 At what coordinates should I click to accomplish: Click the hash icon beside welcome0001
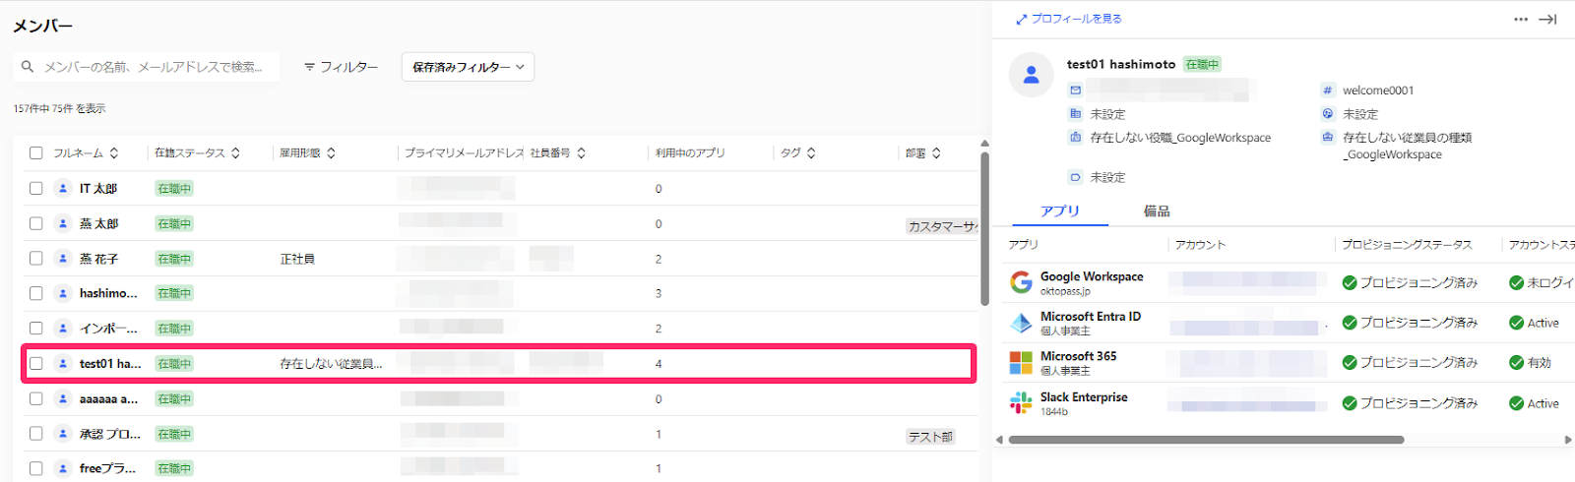pos(1327,90)
